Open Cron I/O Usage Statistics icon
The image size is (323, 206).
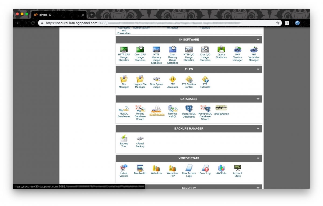tap(205, 49)
